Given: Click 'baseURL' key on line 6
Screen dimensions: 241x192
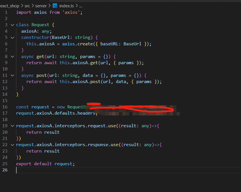Looking at the screenshot, I should coord(109,44).
